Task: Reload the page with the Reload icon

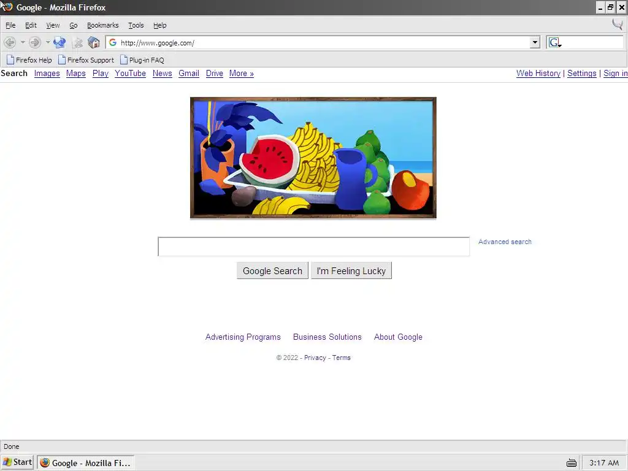Action: 59,42
